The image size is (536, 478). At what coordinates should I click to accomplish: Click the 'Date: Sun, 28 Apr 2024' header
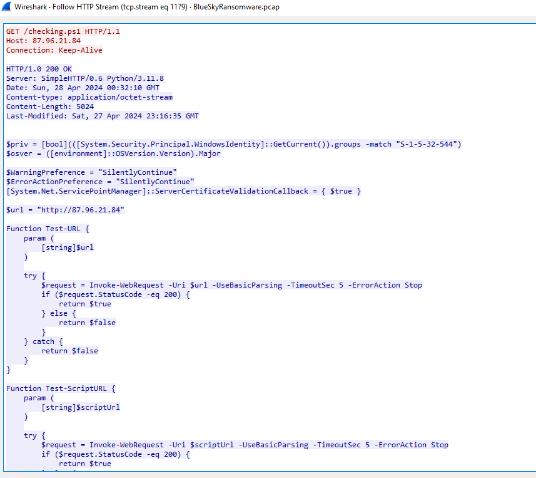point(83,88)
